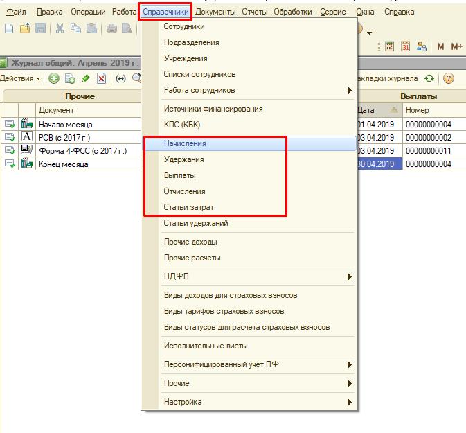The height and width of the screenshot is (433, 466).
Task: Click the red X delete mark icon
Action: (x=101, y=79)
